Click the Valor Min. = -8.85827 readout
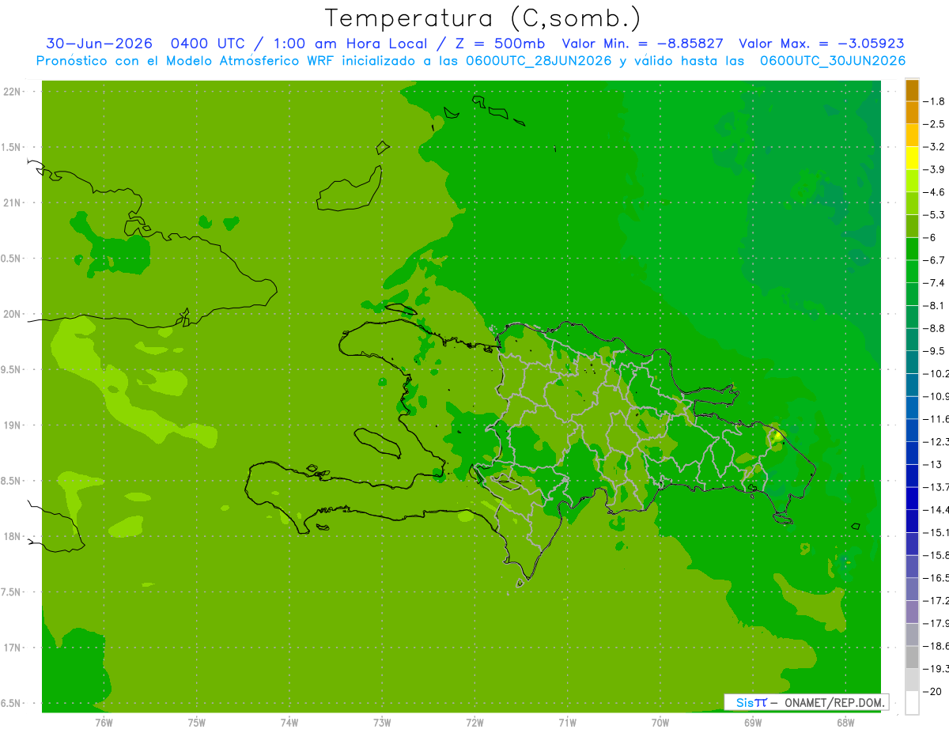Image resolution: width=949 pixels, height=733 pixels. click(x=642, y=43)
